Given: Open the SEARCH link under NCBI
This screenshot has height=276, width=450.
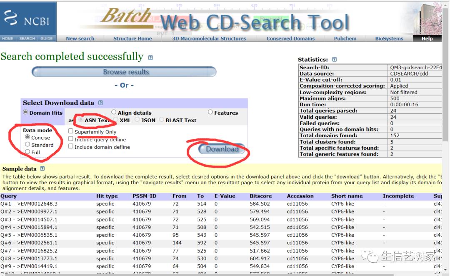Looking at the screenshot, I should tap(27, 38).
